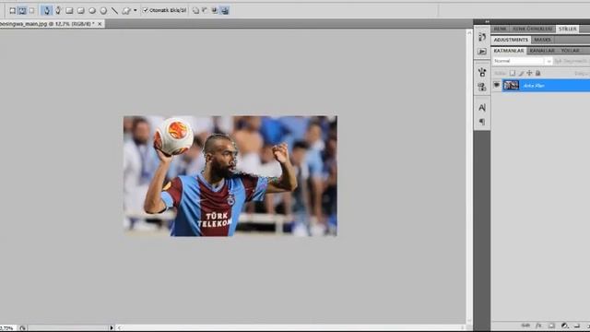Click Add layer mask icon

(551, 326)
